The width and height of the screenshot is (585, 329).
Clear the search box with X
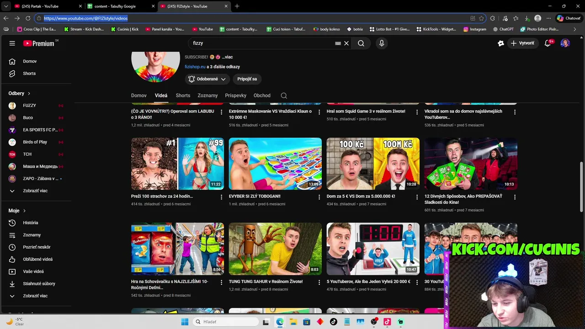346,43
